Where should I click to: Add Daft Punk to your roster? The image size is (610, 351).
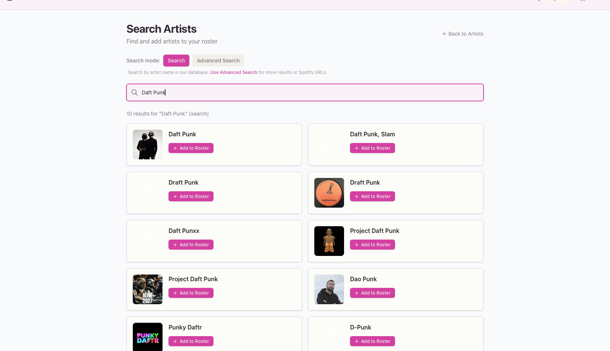coord(191,148)
